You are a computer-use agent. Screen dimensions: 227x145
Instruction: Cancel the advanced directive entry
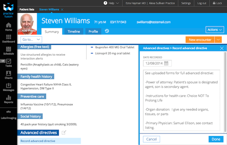tap(151, 139)
